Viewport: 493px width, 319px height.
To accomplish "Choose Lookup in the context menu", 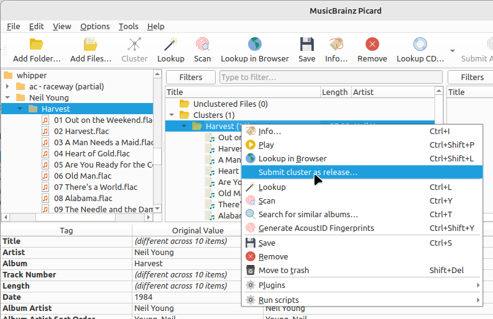I will pyautogui.click(x=362, y=187).
